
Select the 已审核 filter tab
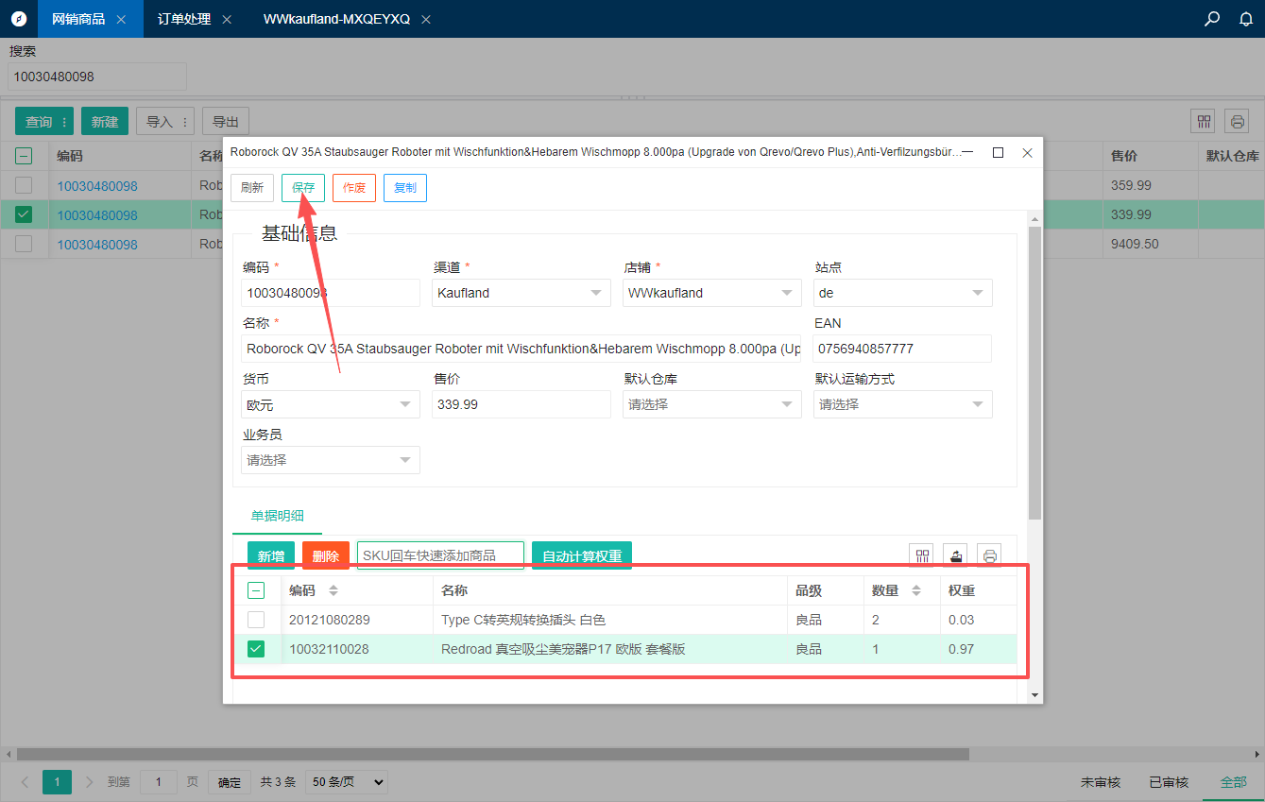click(1169, 782)
